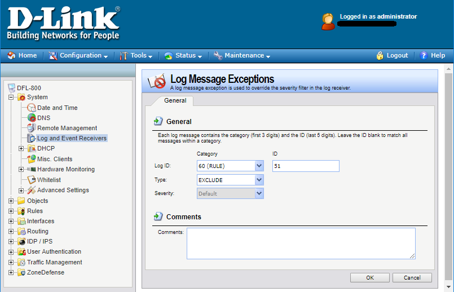The image size is (454, 292).
Task: Expand the IDP / IPS tree node
Action: 11,242
